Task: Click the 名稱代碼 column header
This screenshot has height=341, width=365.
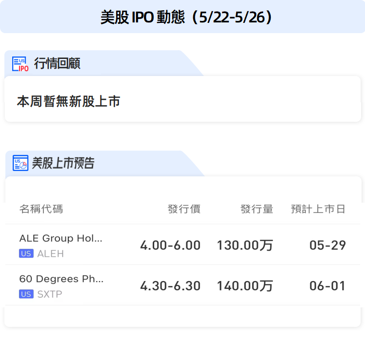Action: tap(41, 208)
